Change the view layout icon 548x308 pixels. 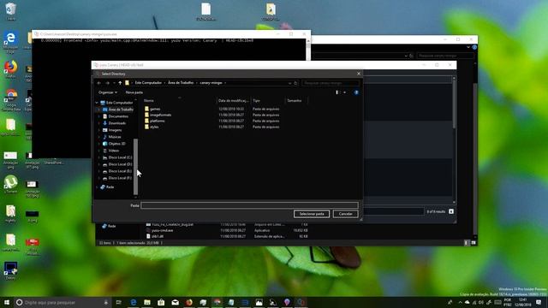point(337,92)
